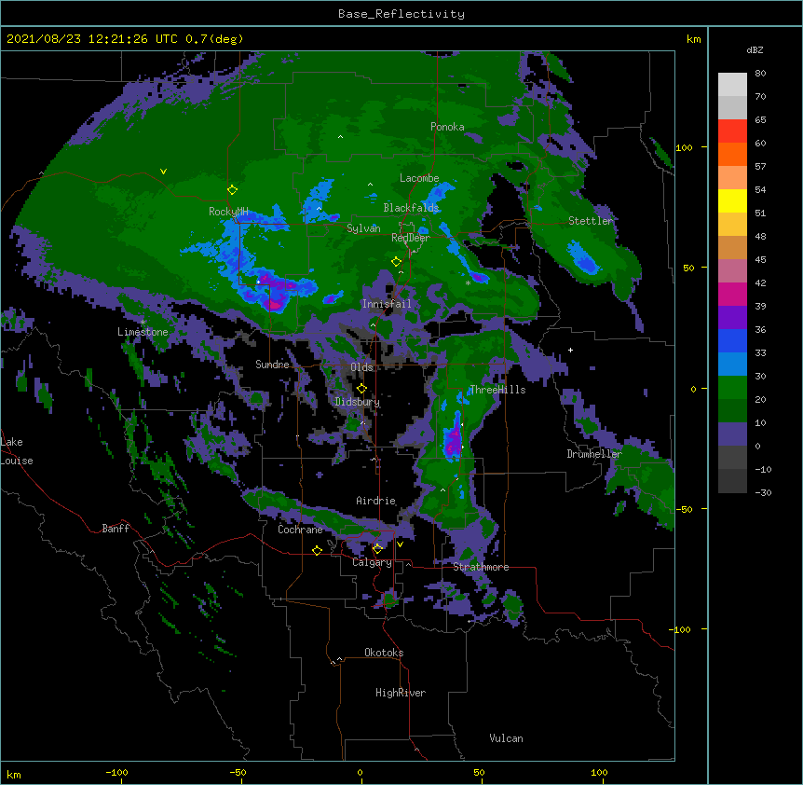Click the Vulcan town label
This screenshot has width=803, height=785.
tap(506, 738)
